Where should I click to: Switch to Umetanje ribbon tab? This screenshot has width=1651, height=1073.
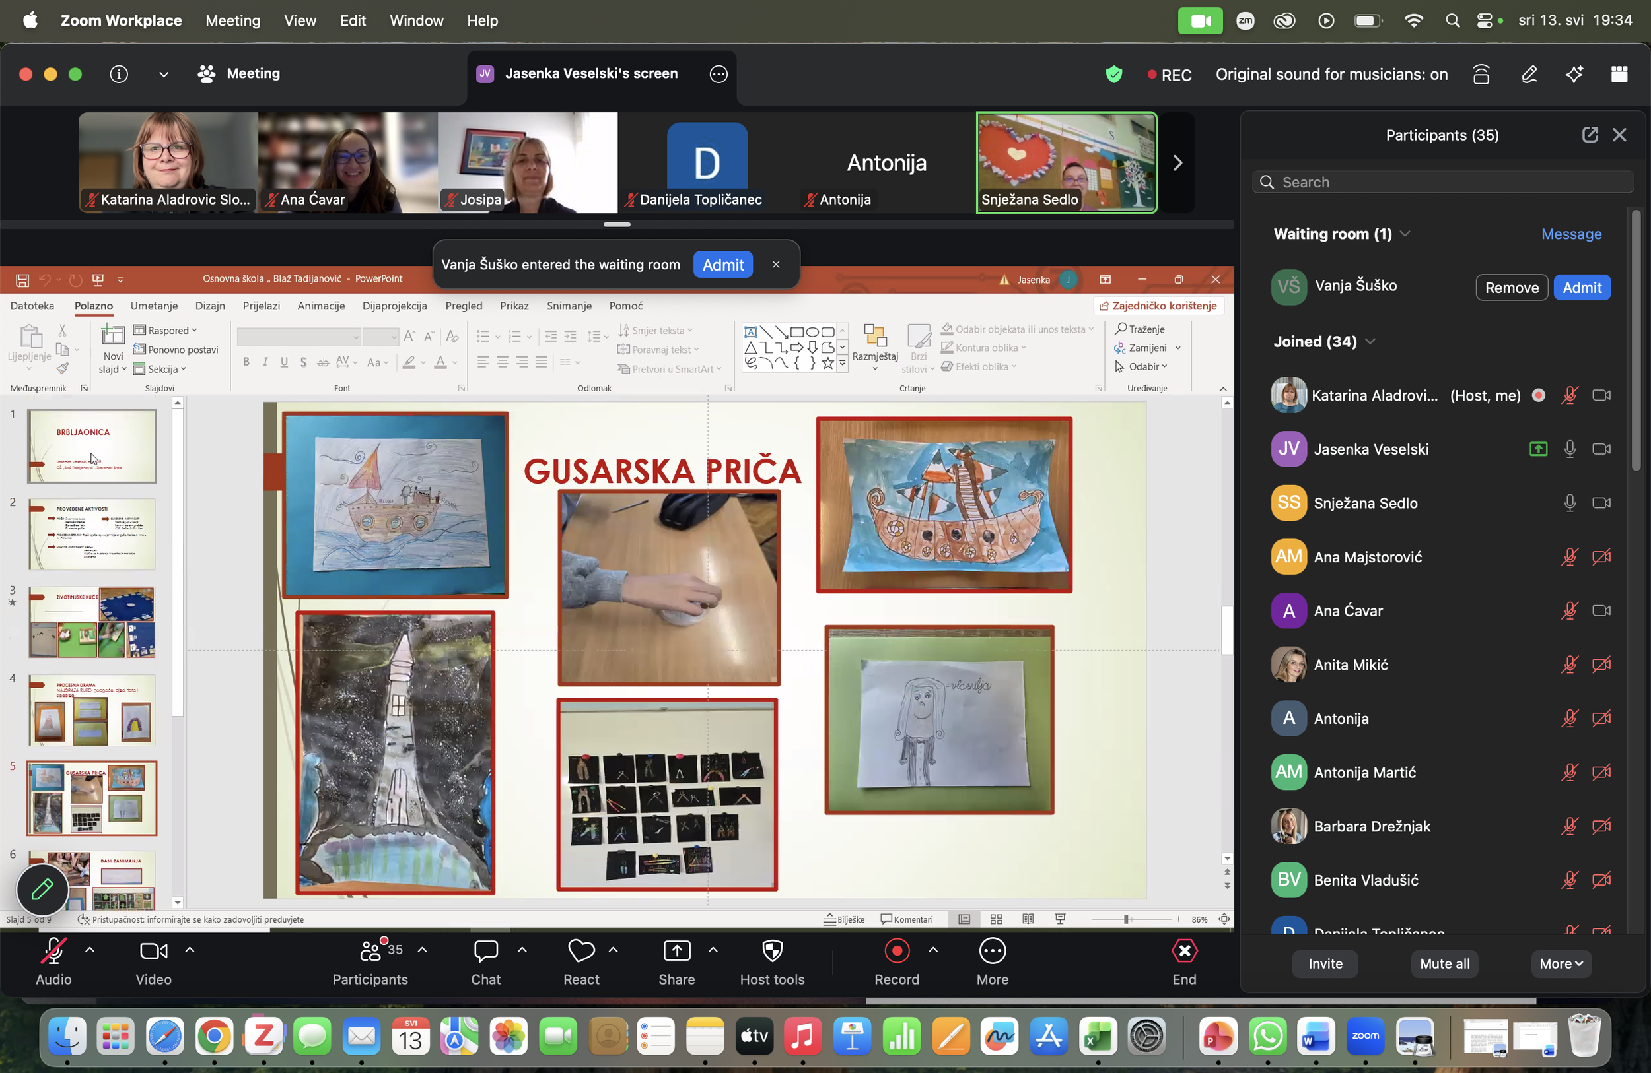[x=154, y=306]
